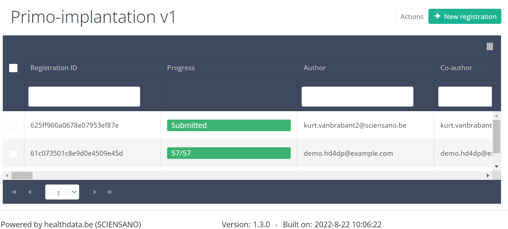The image size is (508, 229).
Task: Sort by Author column header
Action: [315, 68]
